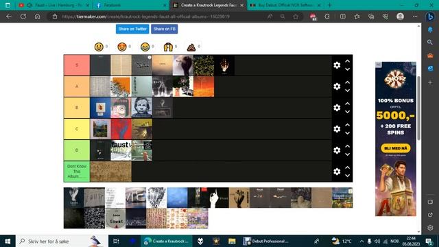
Task: Open settings gear for D tier row
Action: pos(337,150)
